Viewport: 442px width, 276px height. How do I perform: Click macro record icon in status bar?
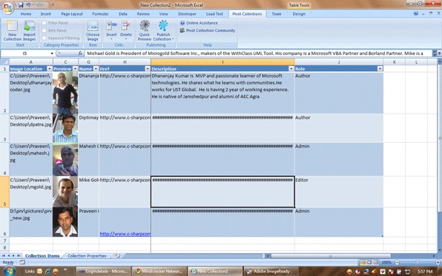pyautogui.click(x=22, y=262)
